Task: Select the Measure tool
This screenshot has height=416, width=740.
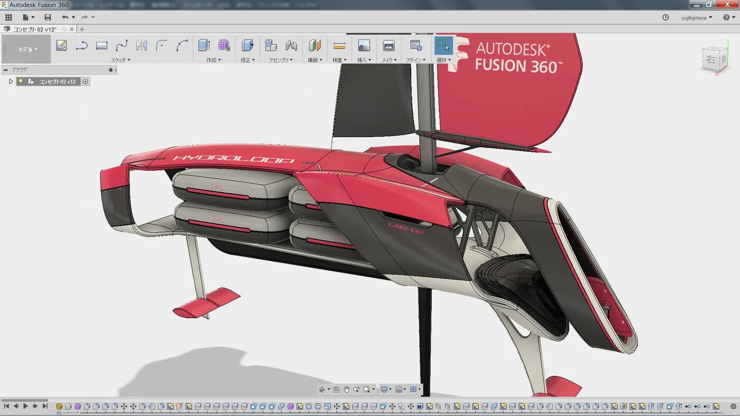Action: coord(339,45)
